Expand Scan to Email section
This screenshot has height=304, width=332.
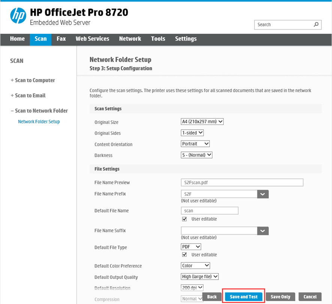tap(28, 96)
